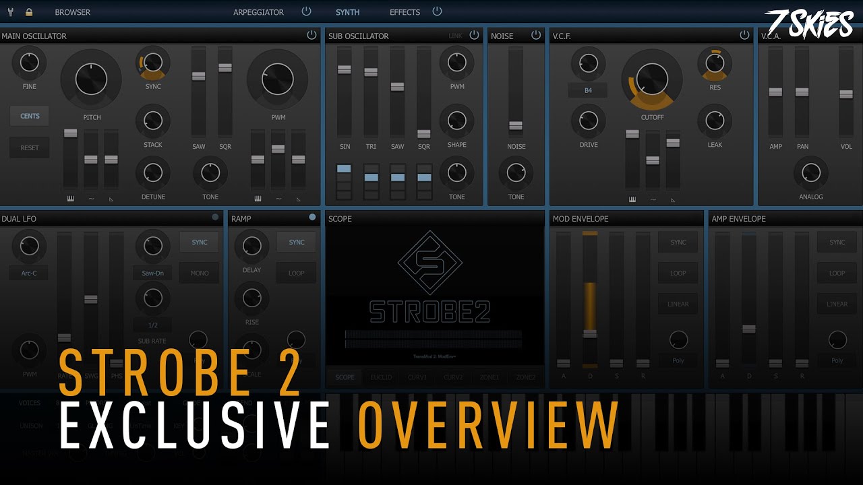863x485 pixels.
Task: Click the CENTS button
Action: point(30,116)
